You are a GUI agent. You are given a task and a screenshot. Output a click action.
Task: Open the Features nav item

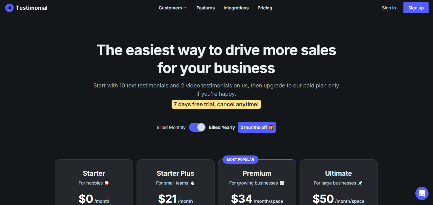206,8
